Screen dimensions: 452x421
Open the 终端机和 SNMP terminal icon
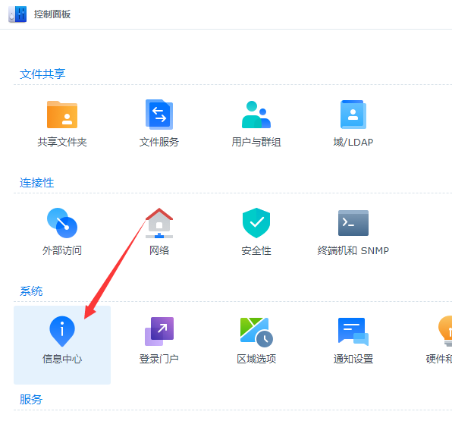point(353,223)
